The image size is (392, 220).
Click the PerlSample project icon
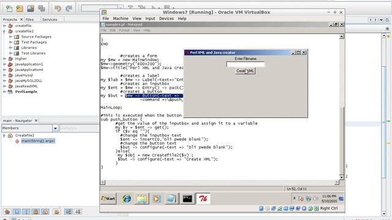click(10, 92)
